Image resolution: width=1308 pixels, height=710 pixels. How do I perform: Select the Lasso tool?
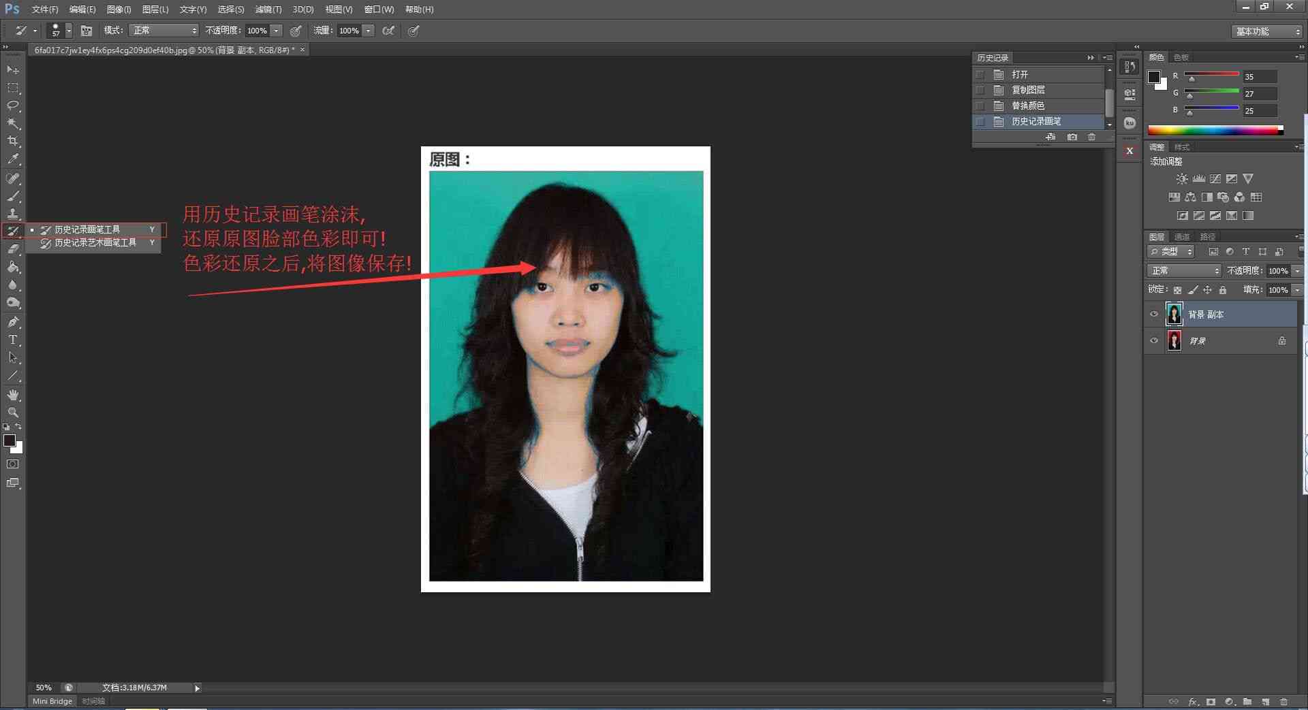pos(13,106)
